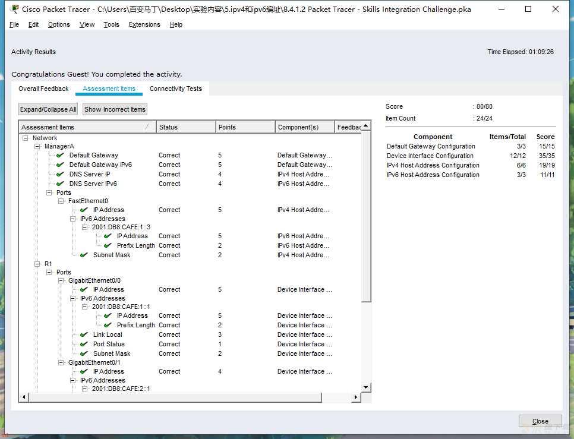The width and height of the screenshot is (574, 439).
Task: Sort by the Component(s) column header
Action: [x=305, y=127]
